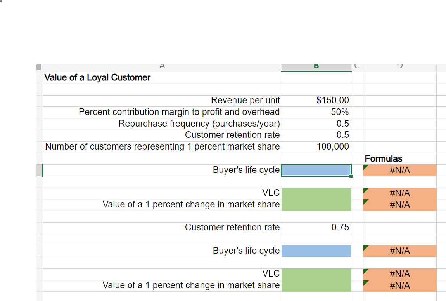
Task: Click the error marker on the VLC formula cell
Action: 365,190
